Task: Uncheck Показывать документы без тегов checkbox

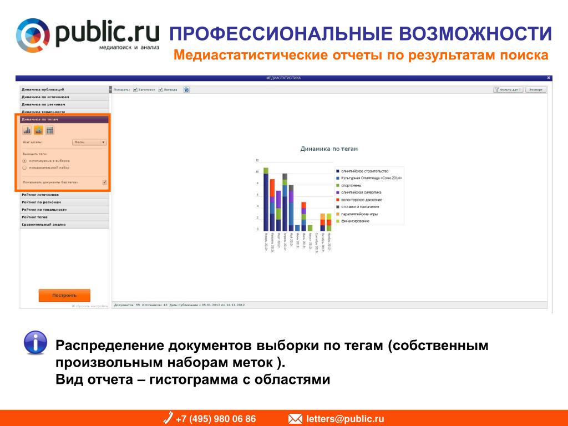Action: pyautogui.click(x=104, y=182)
